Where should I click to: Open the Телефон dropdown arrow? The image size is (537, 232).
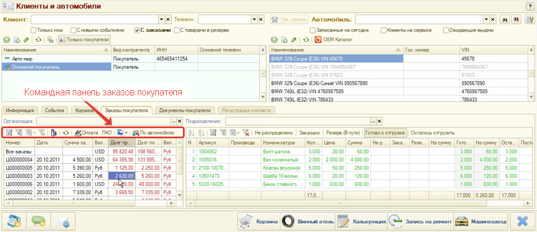(x=255, y=20)
